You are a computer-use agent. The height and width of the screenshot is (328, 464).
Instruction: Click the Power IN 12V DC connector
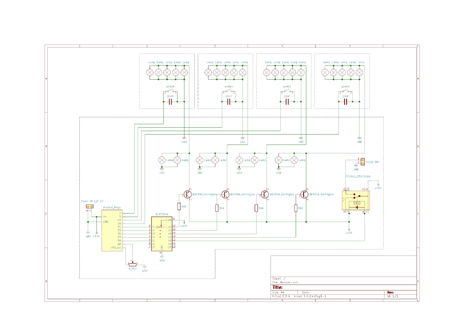[90, 206]
